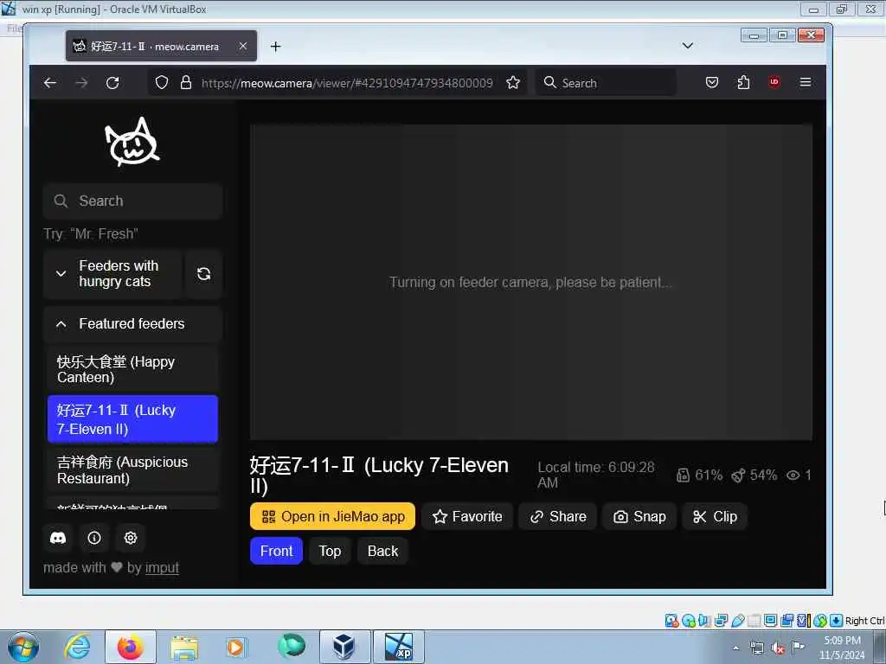Click the food level 61% icon
886x664 pixels.
pos(683,476)
